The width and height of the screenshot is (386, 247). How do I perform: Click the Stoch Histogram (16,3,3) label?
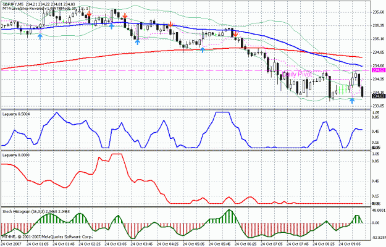click(x=36, y=211)
